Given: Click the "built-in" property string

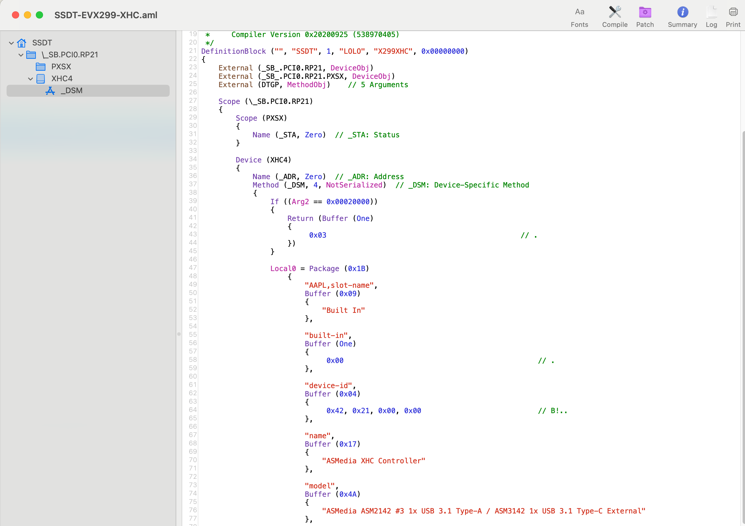Looking at the screenshot, I should [x=326, y=335].
